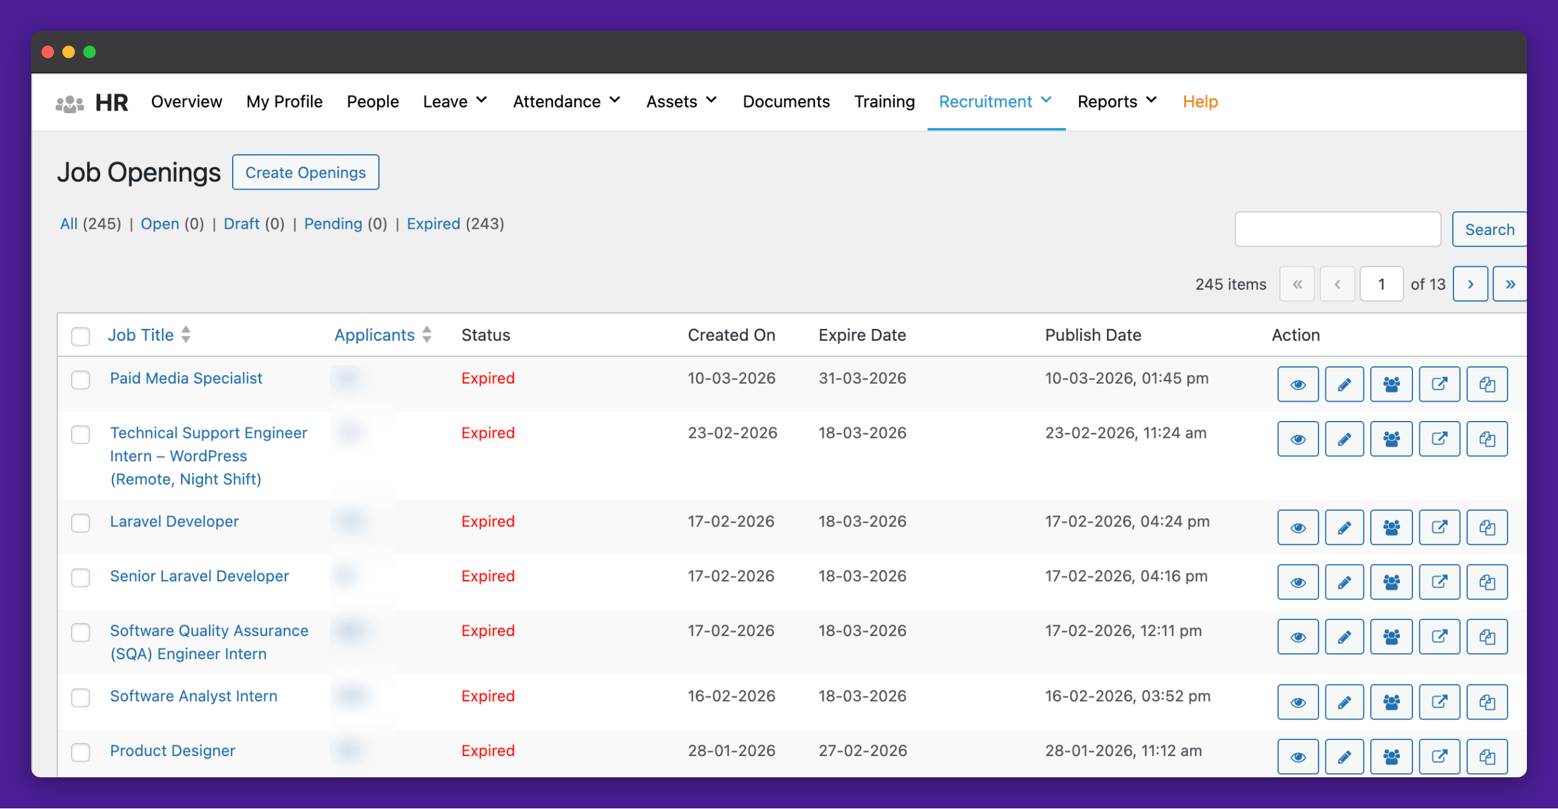Click the HR people logo icon

pos(70,103)
